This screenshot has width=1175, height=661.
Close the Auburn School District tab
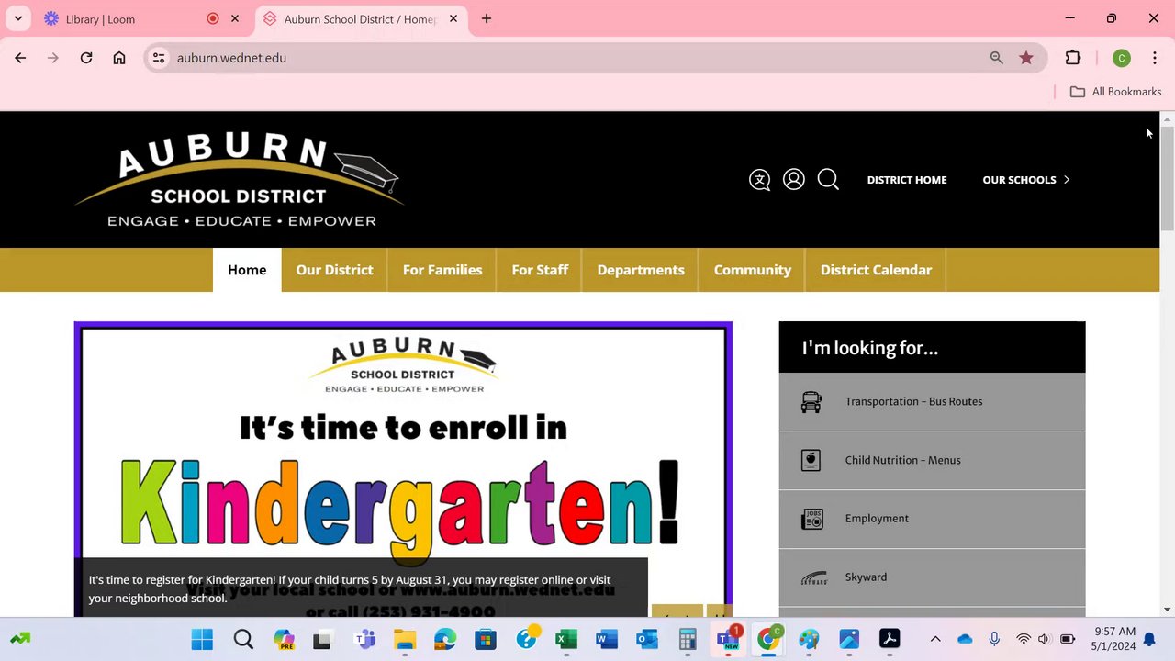[453, 18]
